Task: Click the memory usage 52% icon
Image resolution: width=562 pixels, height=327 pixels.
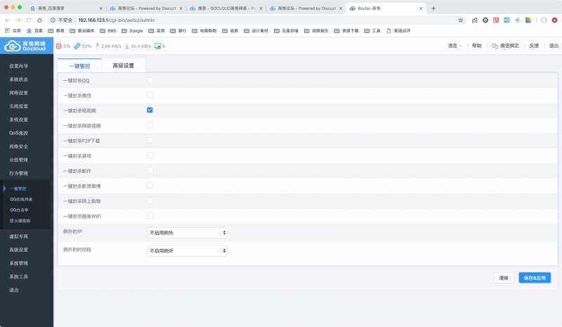Action: pos(77,46)
